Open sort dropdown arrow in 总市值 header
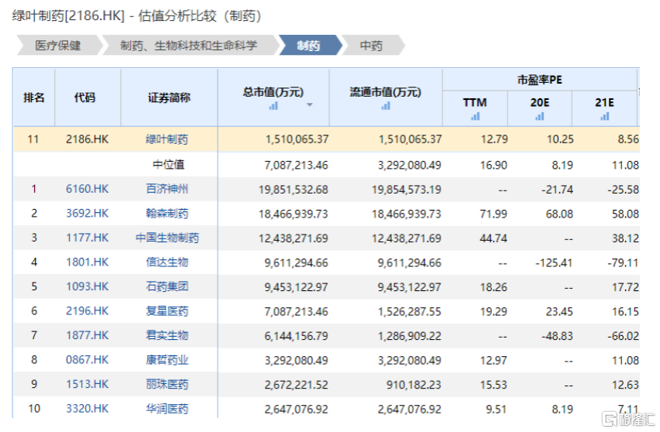Screen dimensions: 660x432 (310, 105)
